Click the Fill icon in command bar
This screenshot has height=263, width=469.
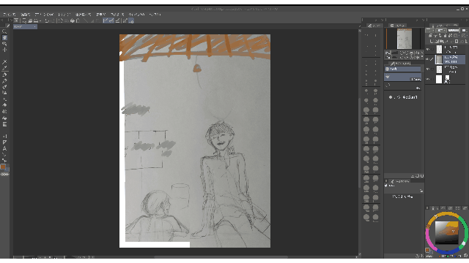(73, 20)
